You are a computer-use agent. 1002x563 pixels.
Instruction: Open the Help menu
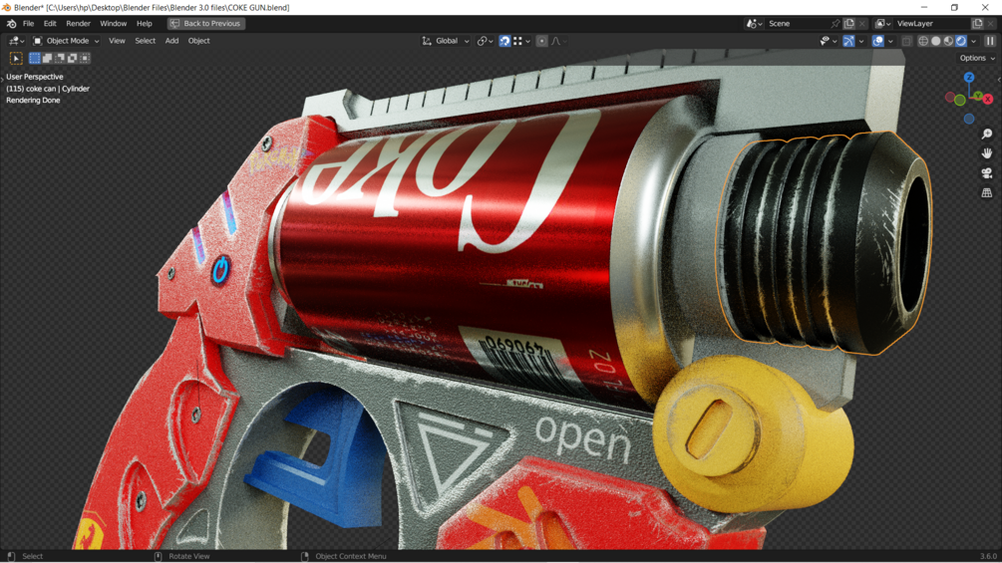145,24
